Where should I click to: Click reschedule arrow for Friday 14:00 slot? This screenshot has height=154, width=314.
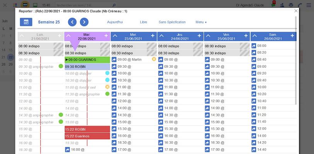pyautogui.click(x=207, y=108)
